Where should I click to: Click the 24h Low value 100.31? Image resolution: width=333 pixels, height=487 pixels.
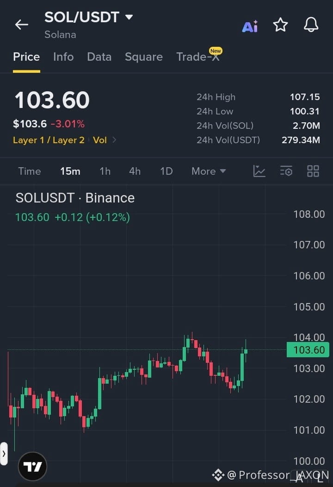[304, 111]
